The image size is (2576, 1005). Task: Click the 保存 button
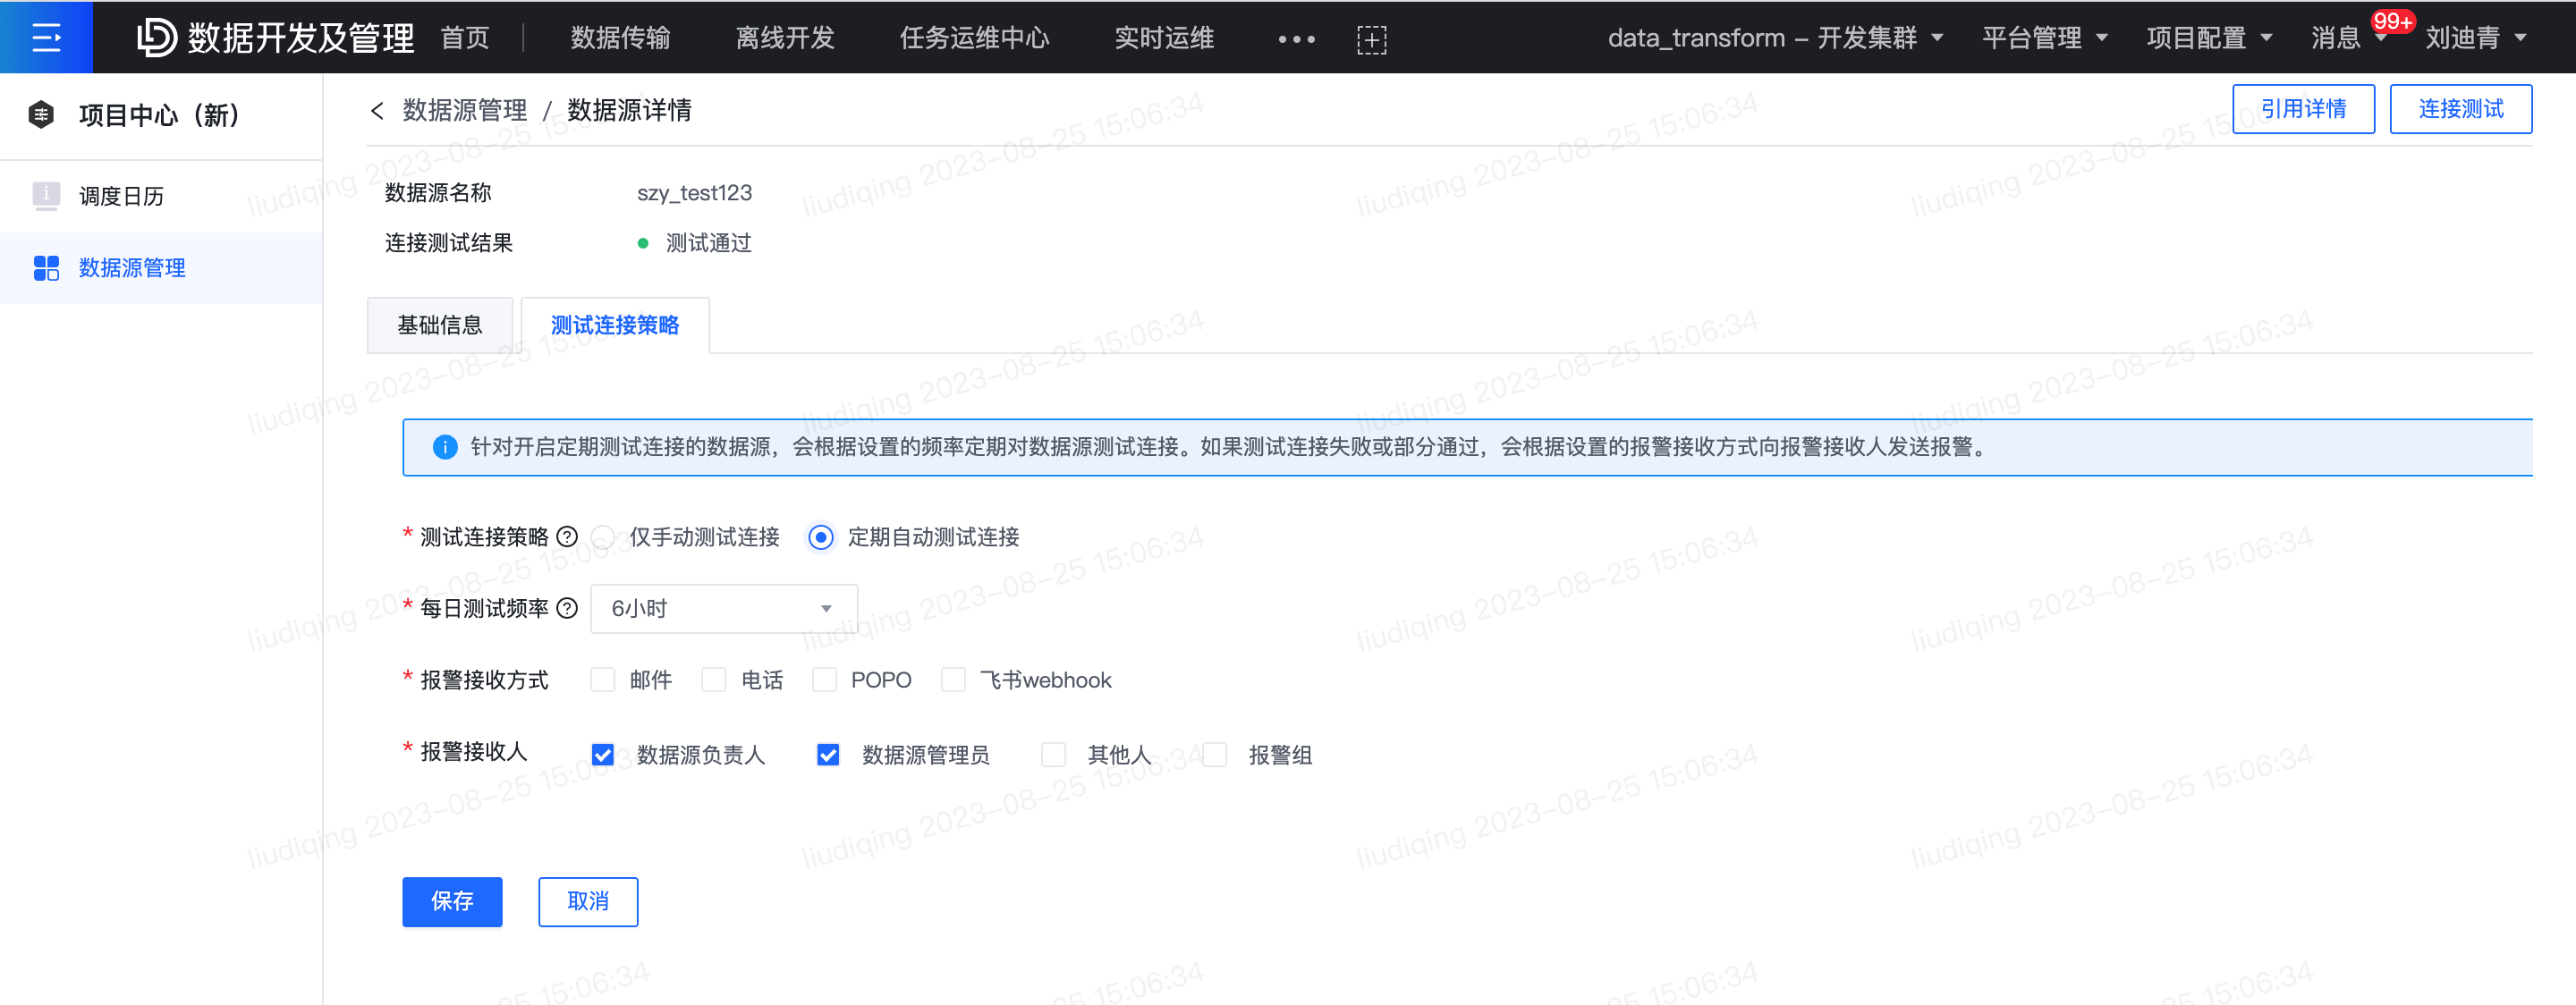pyautogui.click(x=452, y=901)
